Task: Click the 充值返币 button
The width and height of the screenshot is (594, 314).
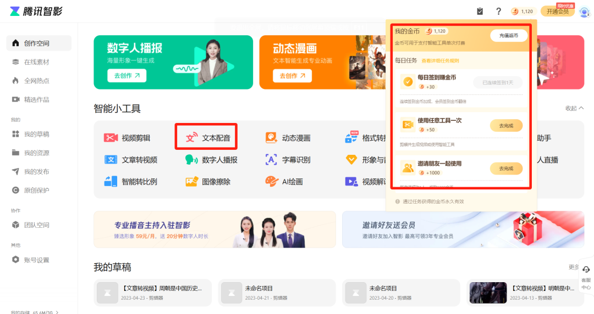Action: (x=508, y=36)
